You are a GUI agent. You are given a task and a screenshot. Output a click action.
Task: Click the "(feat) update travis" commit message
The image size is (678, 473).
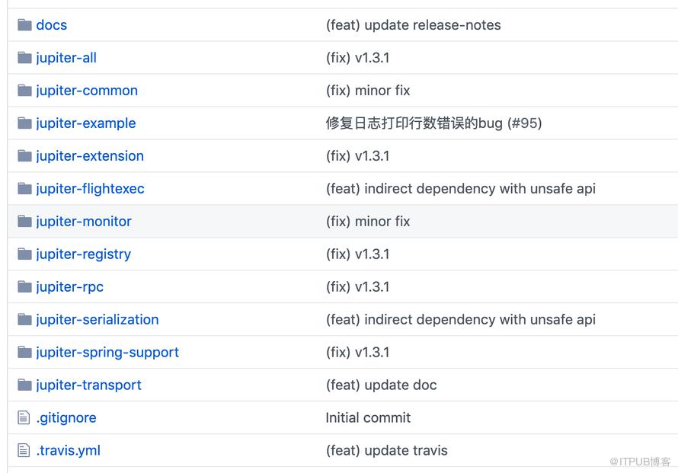coord(386,450)
